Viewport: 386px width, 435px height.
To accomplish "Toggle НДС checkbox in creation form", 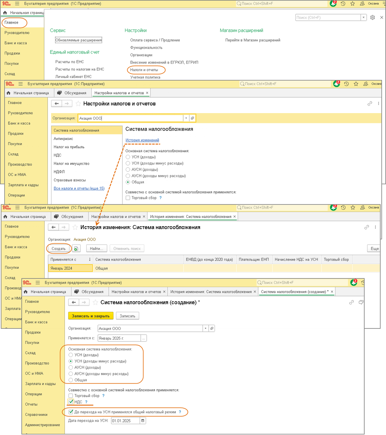I will click(x=71, y=402).
